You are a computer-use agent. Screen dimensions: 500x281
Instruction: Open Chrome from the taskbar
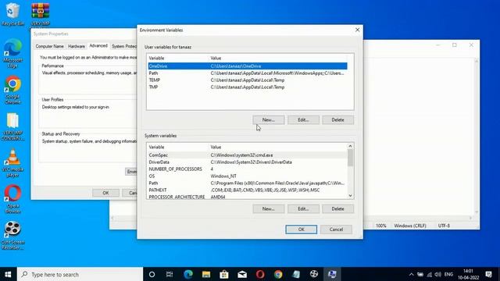(x=278, y=274)
